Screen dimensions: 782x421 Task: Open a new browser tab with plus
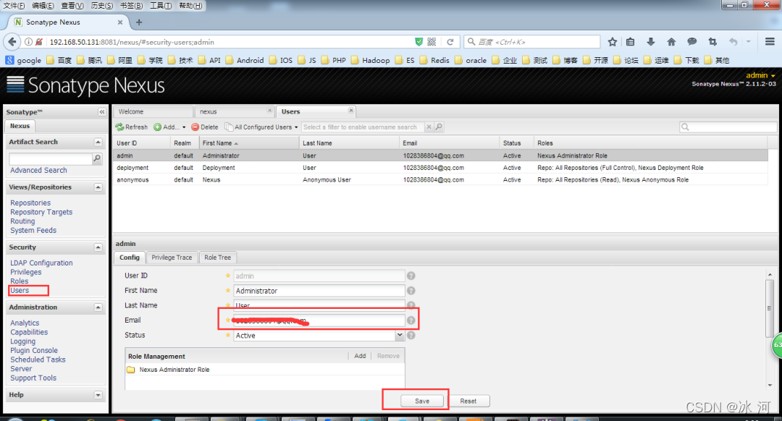point(139,22)
